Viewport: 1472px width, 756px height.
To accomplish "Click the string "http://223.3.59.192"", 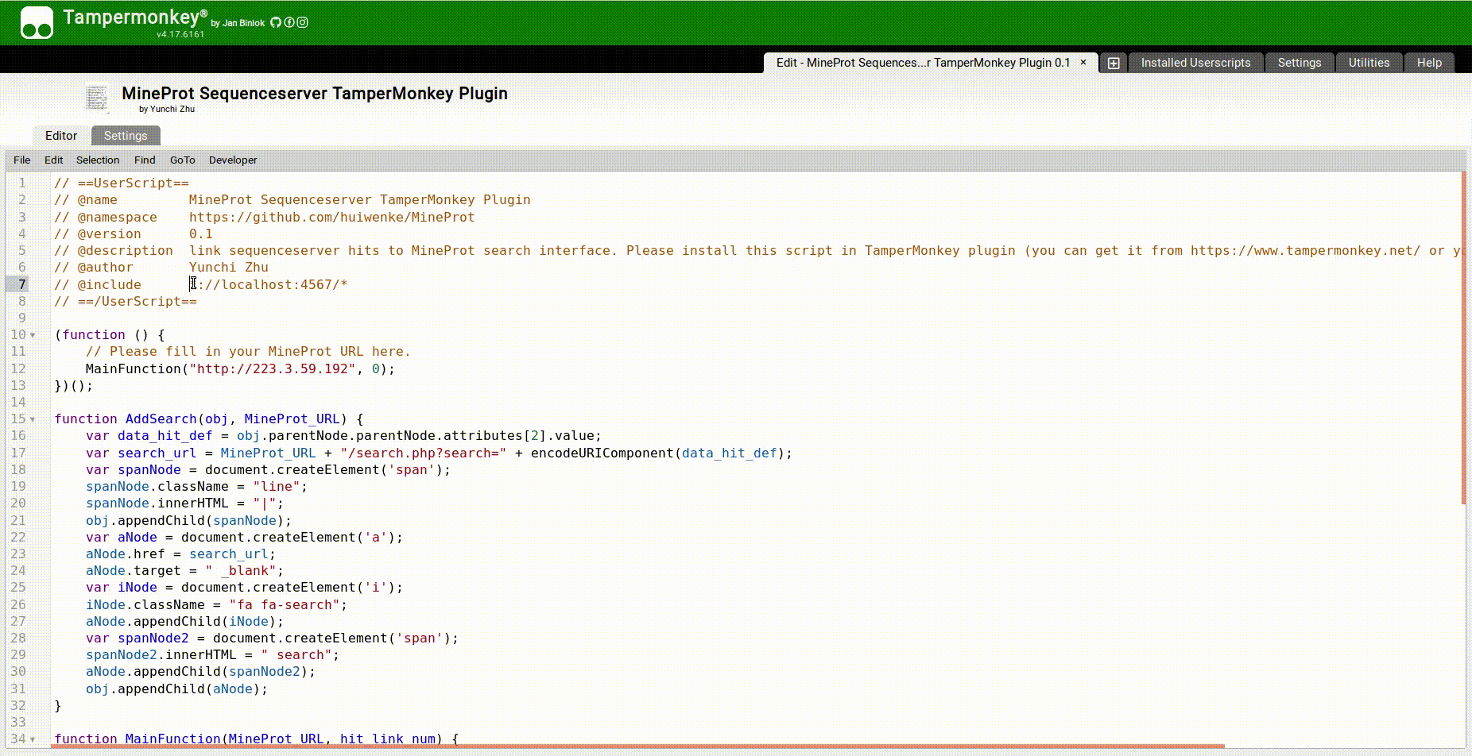I will coord(272,368).
